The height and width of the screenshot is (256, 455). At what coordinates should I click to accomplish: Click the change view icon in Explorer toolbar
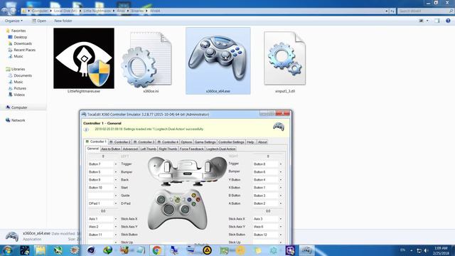(x=421, y=21)
